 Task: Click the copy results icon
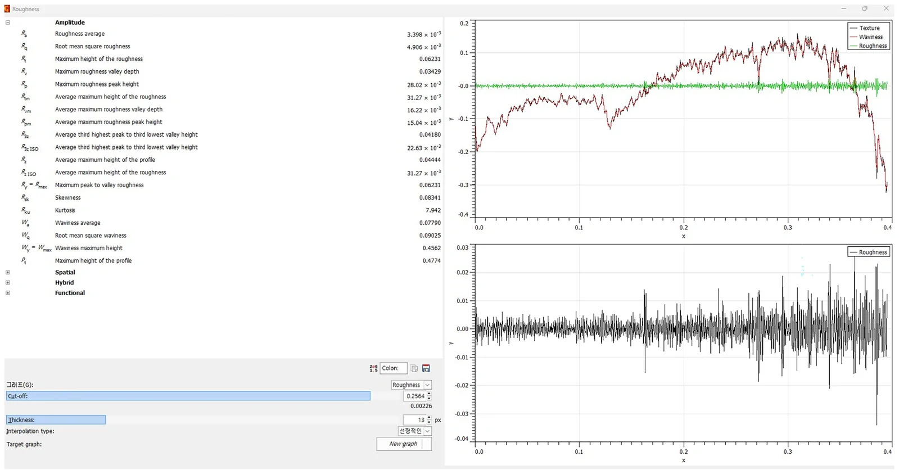click(x=414, y=368)
